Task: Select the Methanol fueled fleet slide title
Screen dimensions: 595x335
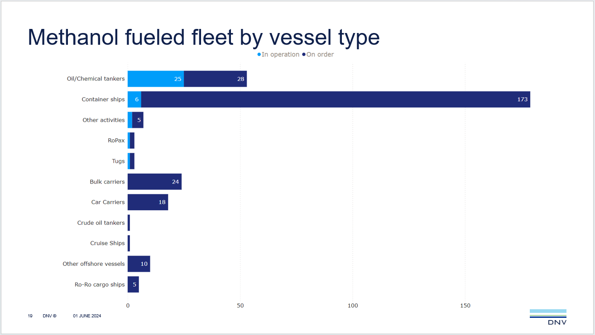Action: tap(204, 37)
